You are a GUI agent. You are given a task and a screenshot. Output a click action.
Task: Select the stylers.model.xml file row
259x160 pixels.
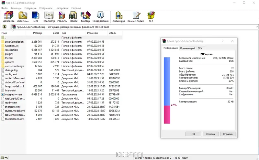coord(62,111)
